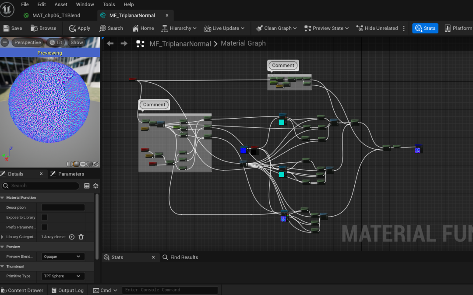The height and width of the screenshot is (295, 473).
Task: Click the graph breadcrumb root icon
Action: pos(140,44)
